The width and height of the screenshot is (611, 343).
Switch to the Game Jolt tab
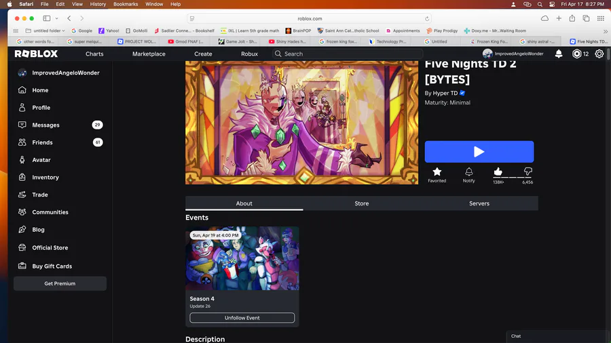point(238,41)
